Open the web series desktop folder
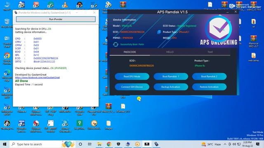This screenshot has height=148, width=264. (x=254, y=57)
